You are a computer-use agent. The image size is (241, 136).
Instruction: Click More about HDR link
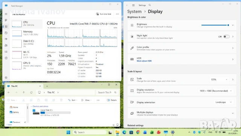(x=144, y=61)
